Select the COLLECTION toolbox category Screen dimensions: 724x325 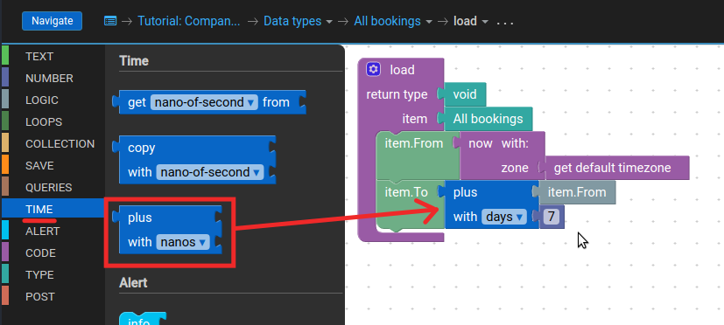53,144
